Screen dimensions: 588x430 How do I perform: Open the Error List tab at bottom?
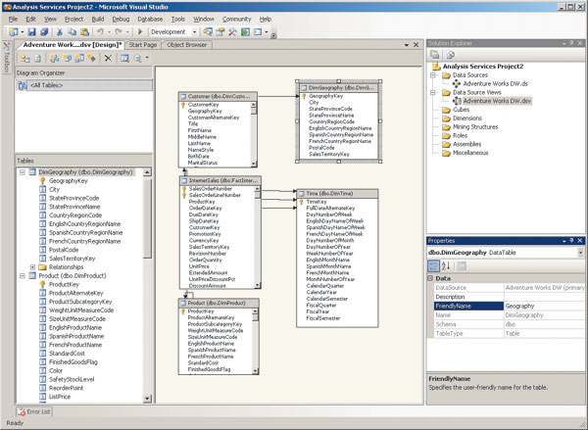click(34, 411)
